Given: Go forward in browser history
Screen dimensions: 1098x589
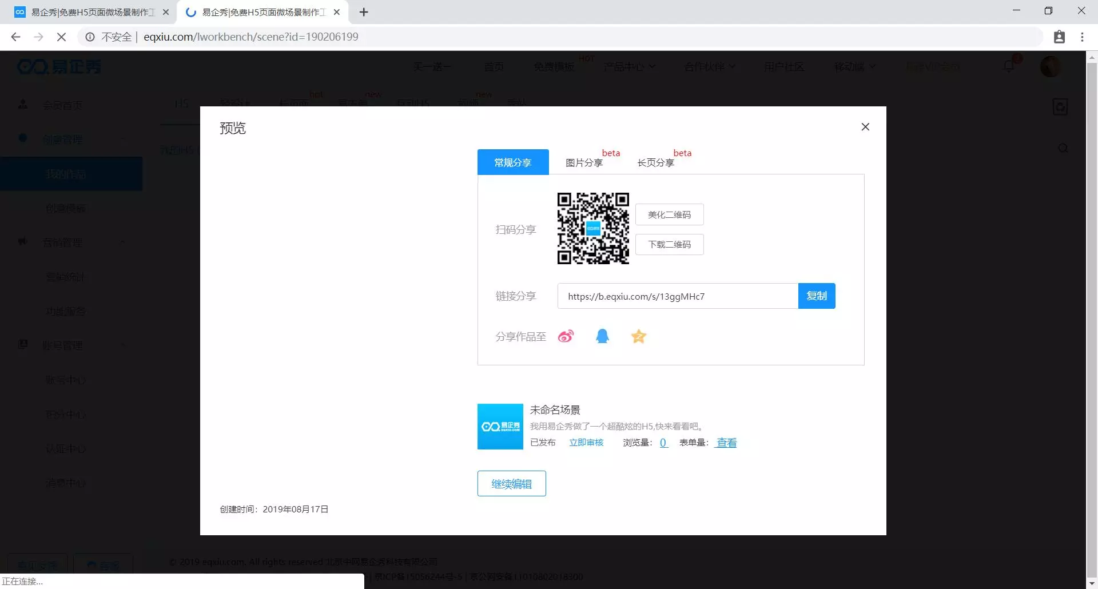Looking at the screenshot, I should coord(38,37).
